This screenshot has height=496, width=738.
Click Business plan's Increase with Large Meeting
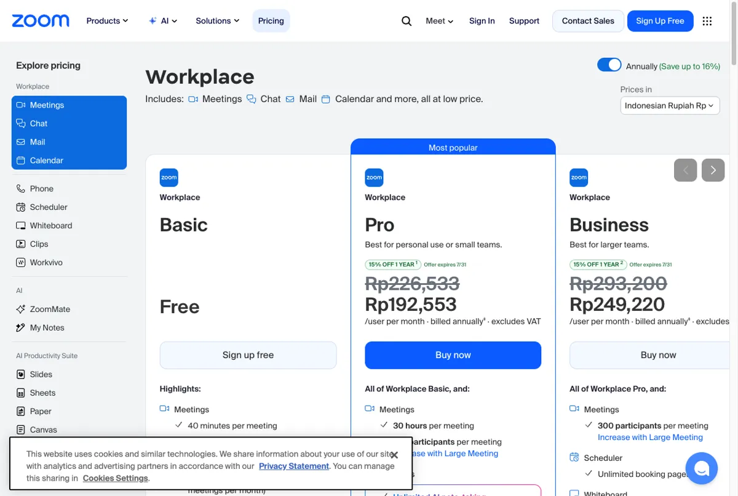[x=650, y=438]
